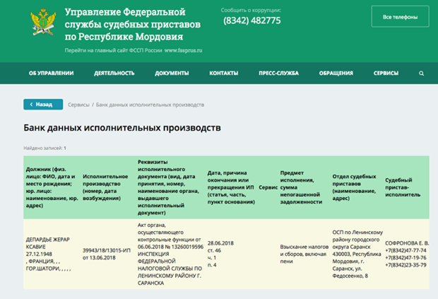The height and width of the screenshot is (299, 438).
Task: Open the search magnifier icon
Action: [x=421, y=74]
